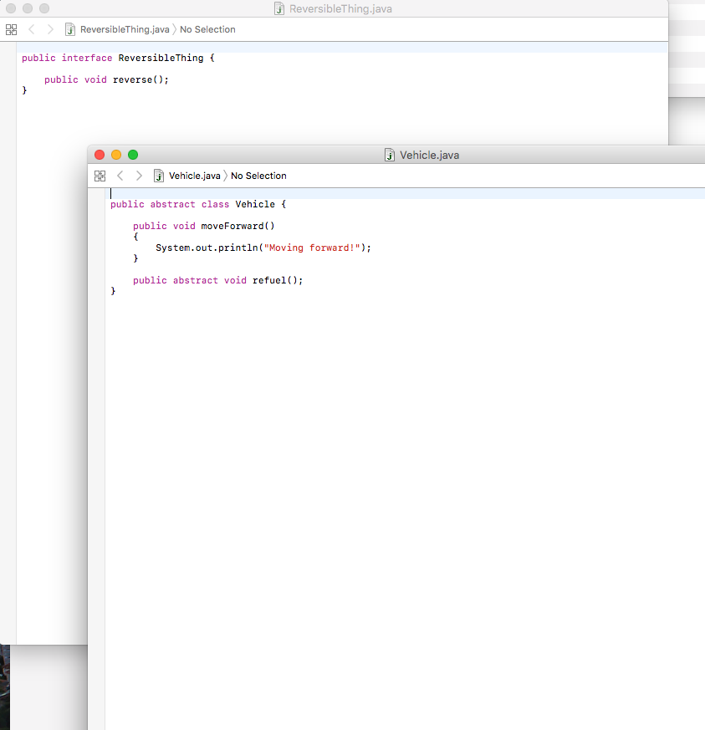The width and height of the screenshot is (705, 730).
Task: Zoom the Vehicle.java window with green button
Action: 133,155
